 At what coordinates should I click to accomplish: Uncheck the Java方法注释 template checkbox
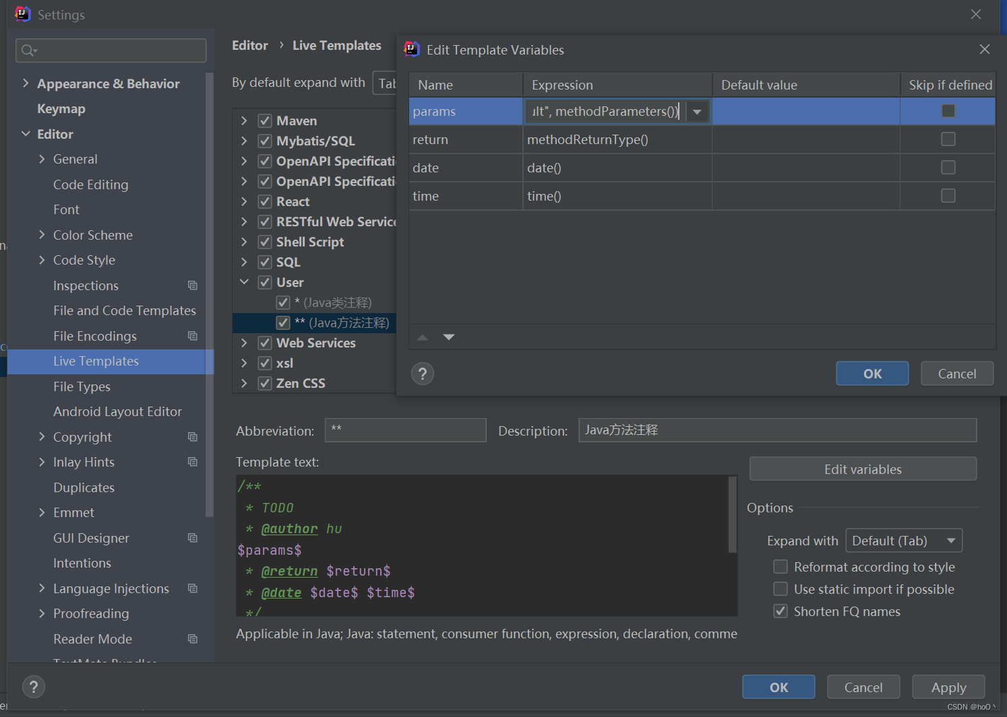coord(283,323)
